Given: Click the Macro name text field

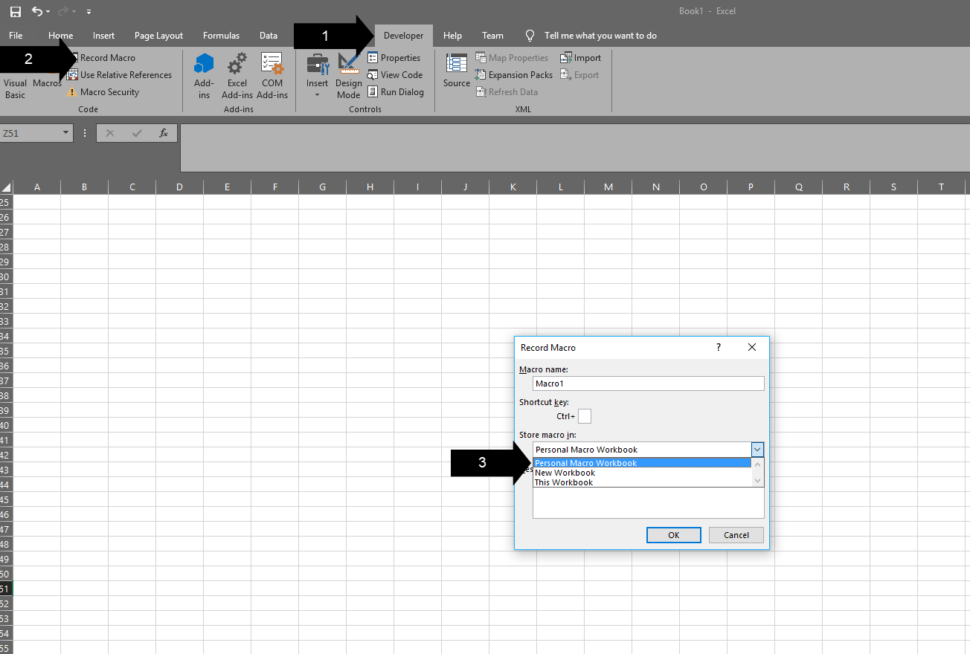Looking at the screenshot, I should [648, 383].
